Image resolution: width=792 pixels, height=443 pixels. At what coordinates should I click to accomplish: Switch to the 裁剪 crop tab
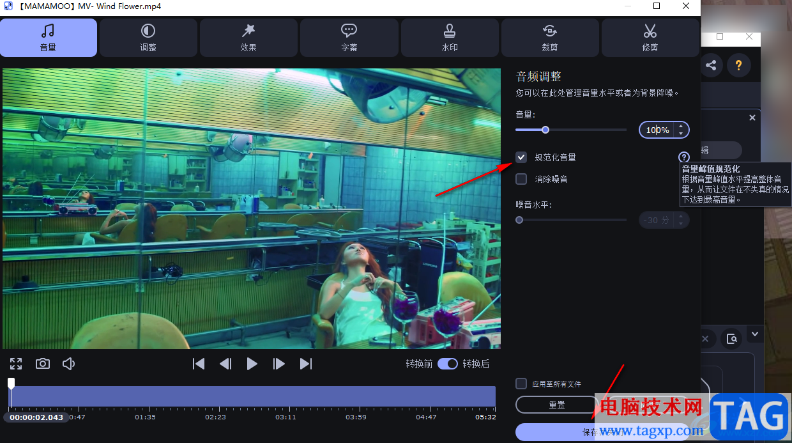[550, 38]
